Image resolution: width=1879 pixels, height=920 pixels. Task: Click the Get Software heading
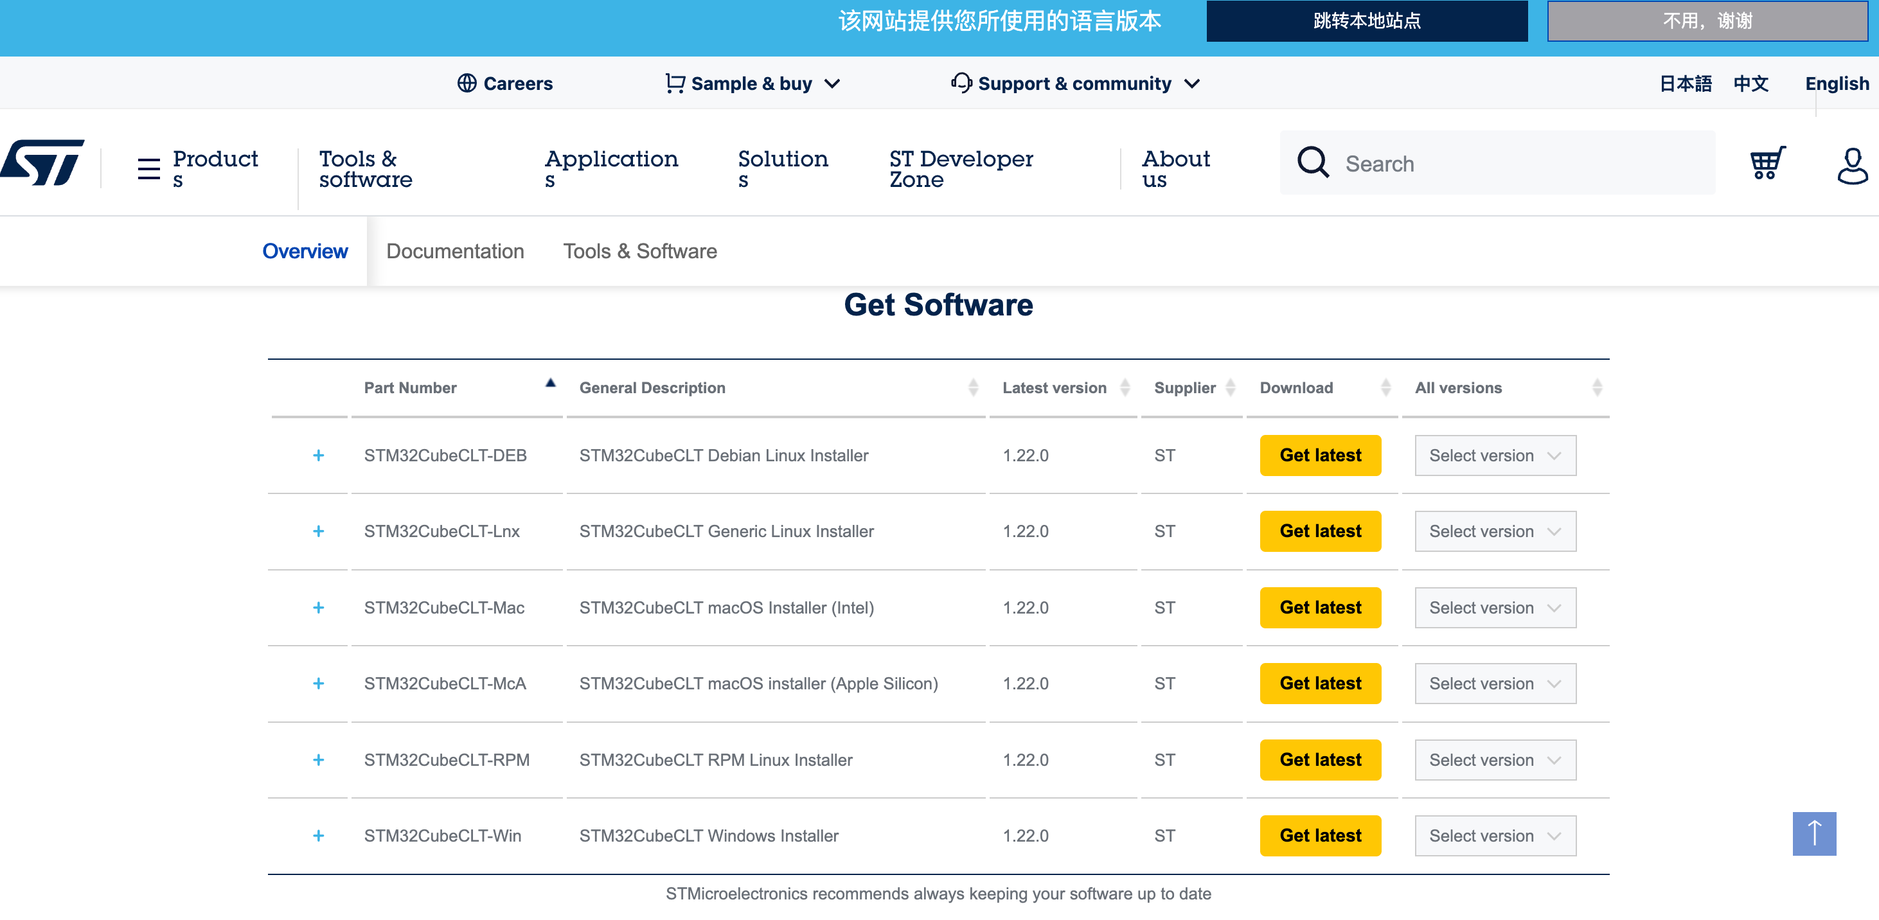pos(939,305)
